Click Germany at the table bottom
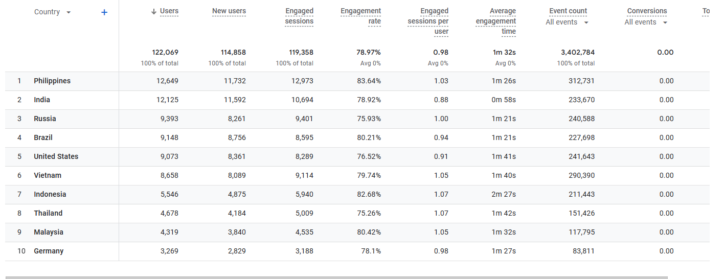Viewport: 725px width, 279px height. pyautogui.click(x=49, y=251)
